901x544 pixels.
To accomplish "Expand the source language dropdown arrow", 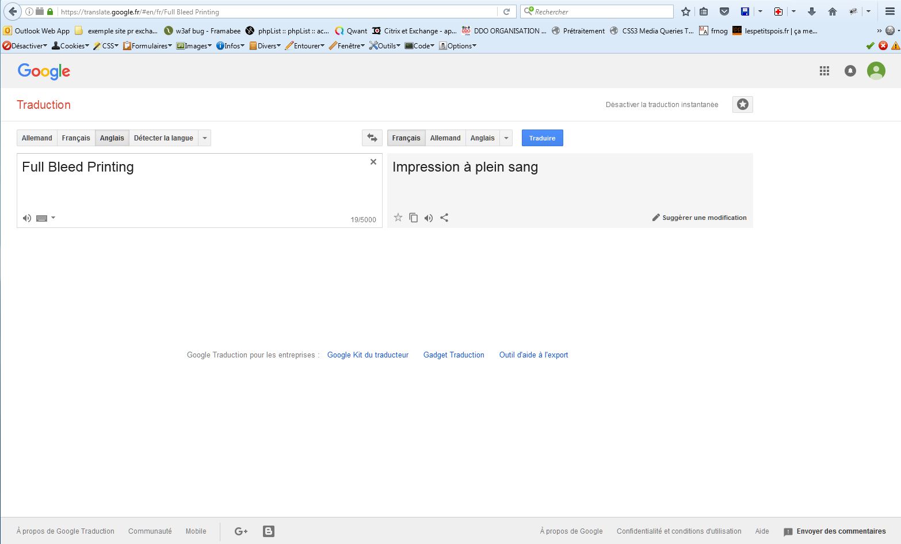I will pyautogui.click(x=204, y=138).
